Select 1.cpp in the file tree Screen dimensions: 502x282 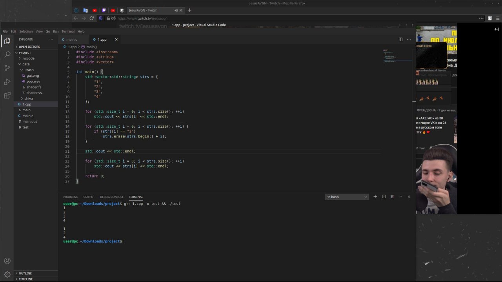pos(36,104)
